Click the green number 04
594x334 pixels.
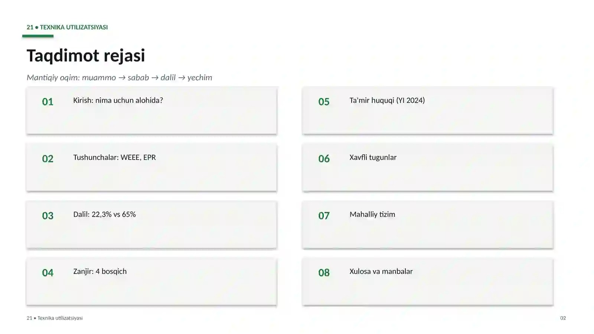48,273
